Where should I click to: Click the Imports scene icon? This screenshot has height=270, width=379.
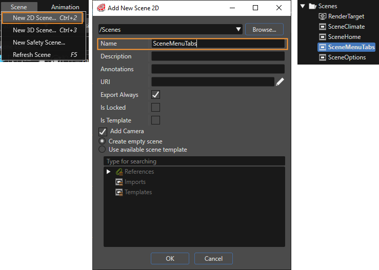point(119,182)
